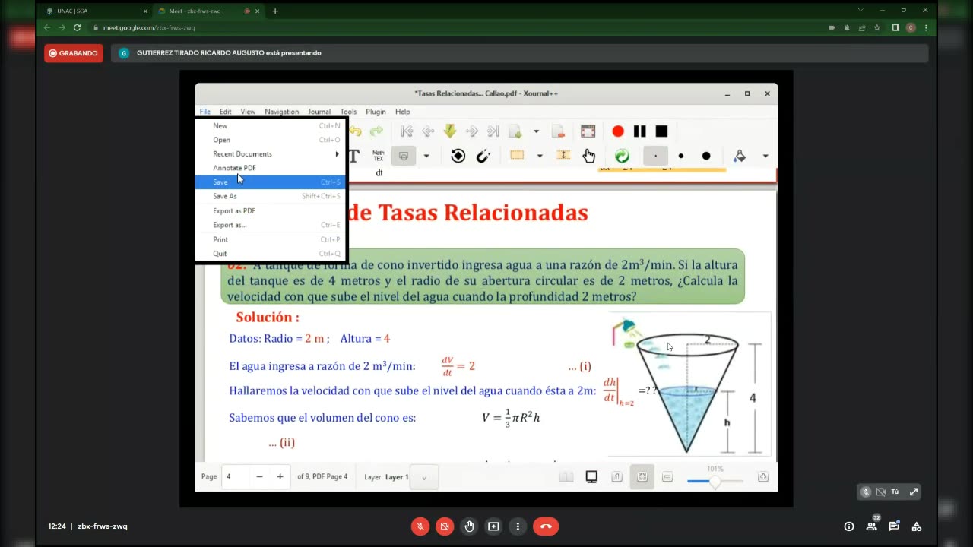Choose Save As menu entry
This screenshot has height=547, width=973.
(270, 196)
